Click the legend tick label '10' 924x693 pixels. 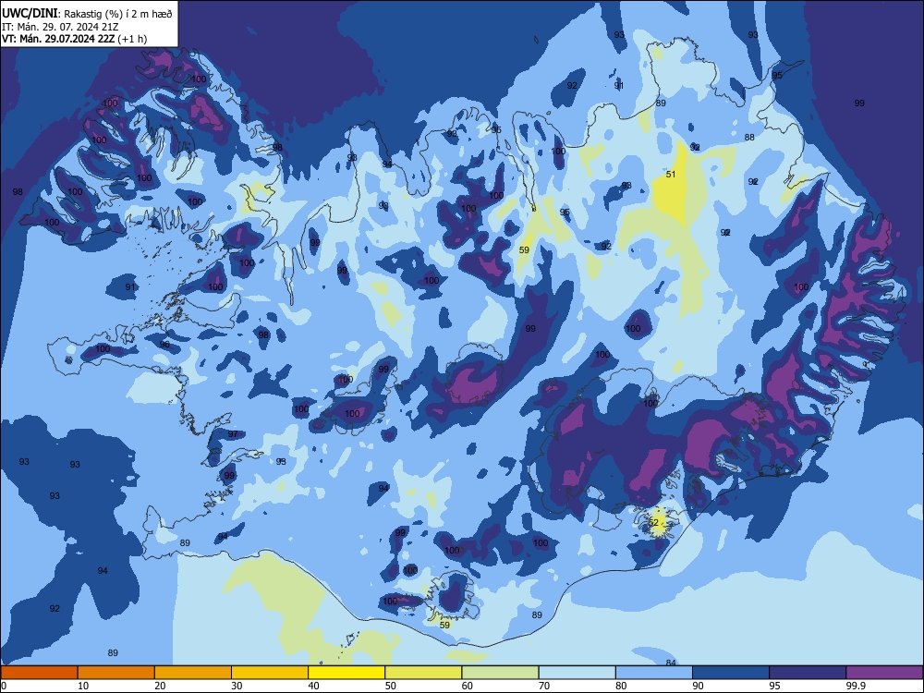[x=83, y=686]
